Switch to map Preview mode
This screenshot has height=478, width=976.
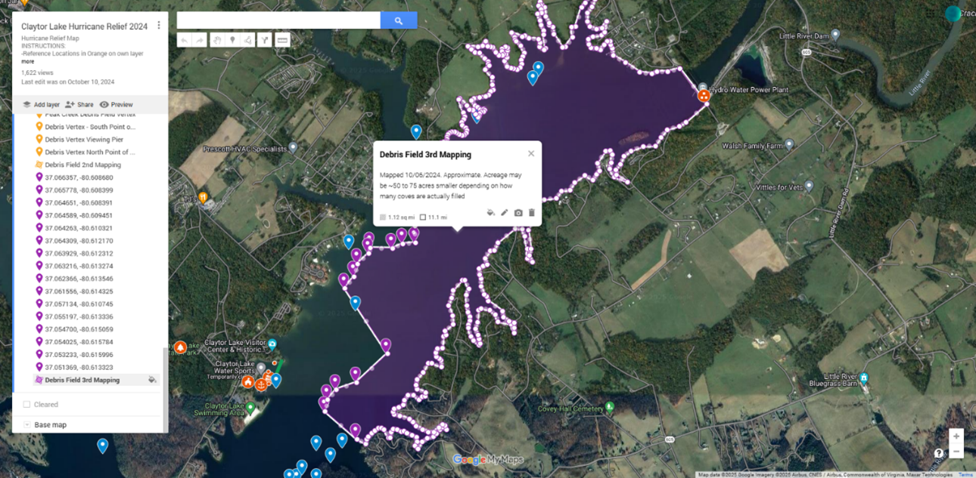tap(118, 104)
